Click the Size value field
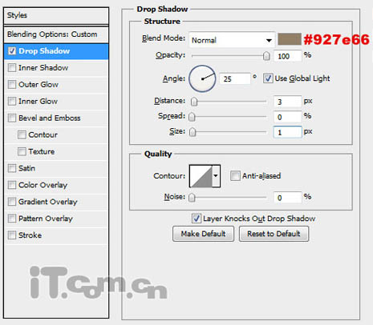This screenshot has width=373, height=325. (x=288, y=132)
